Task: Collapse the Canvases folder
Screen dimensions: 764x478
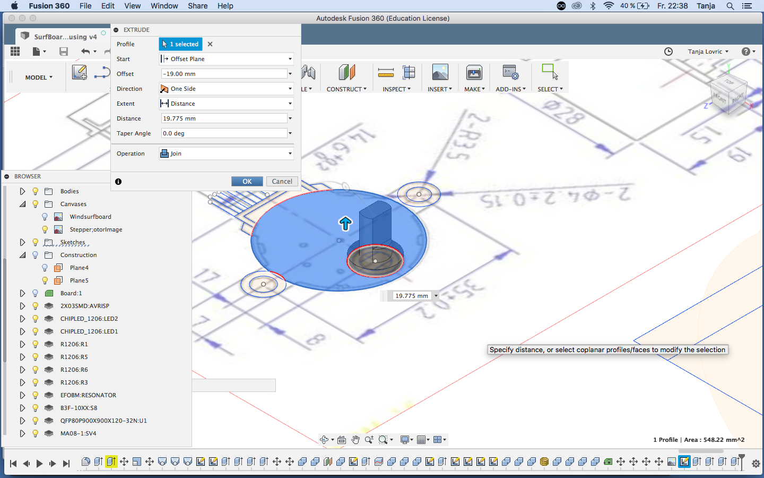Action: [22, 204]
